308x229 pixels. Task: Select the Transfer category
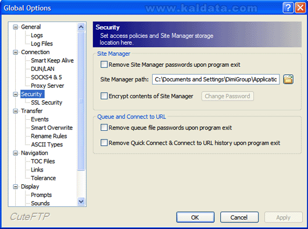tap(31, 111)
